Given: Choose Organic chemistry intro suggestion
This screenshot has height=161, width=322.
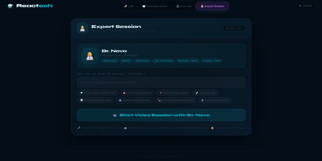Looking at the screenshot, I should [215, 100].
